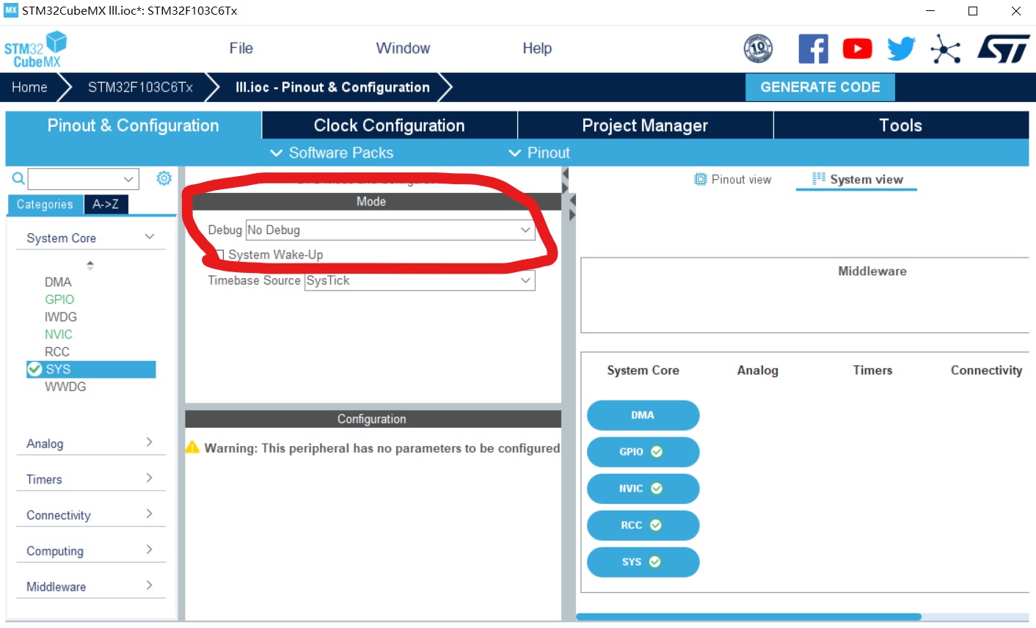
Task: Open the categories settings gear icon
Action: tap(164, 178)
